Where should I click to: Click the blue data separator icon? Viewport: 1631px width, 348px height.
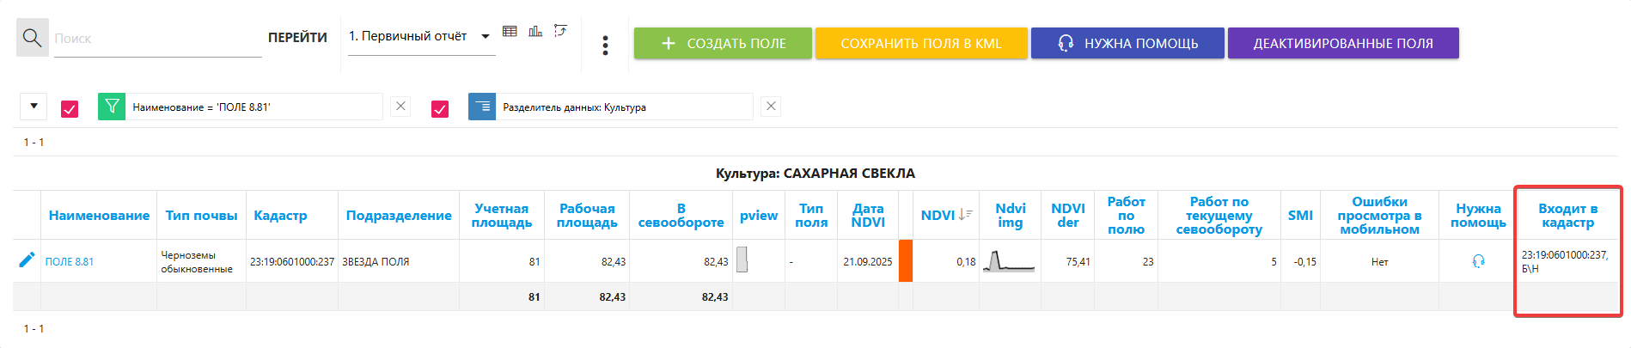pos(482,107)
